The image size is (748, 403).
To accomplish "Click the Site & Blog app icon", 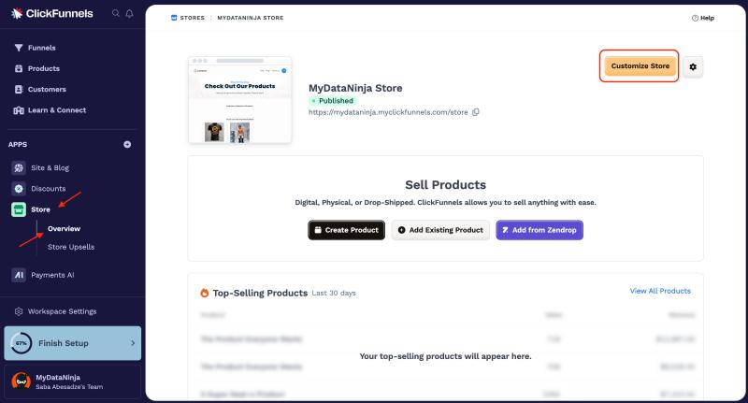I will 19,168.
